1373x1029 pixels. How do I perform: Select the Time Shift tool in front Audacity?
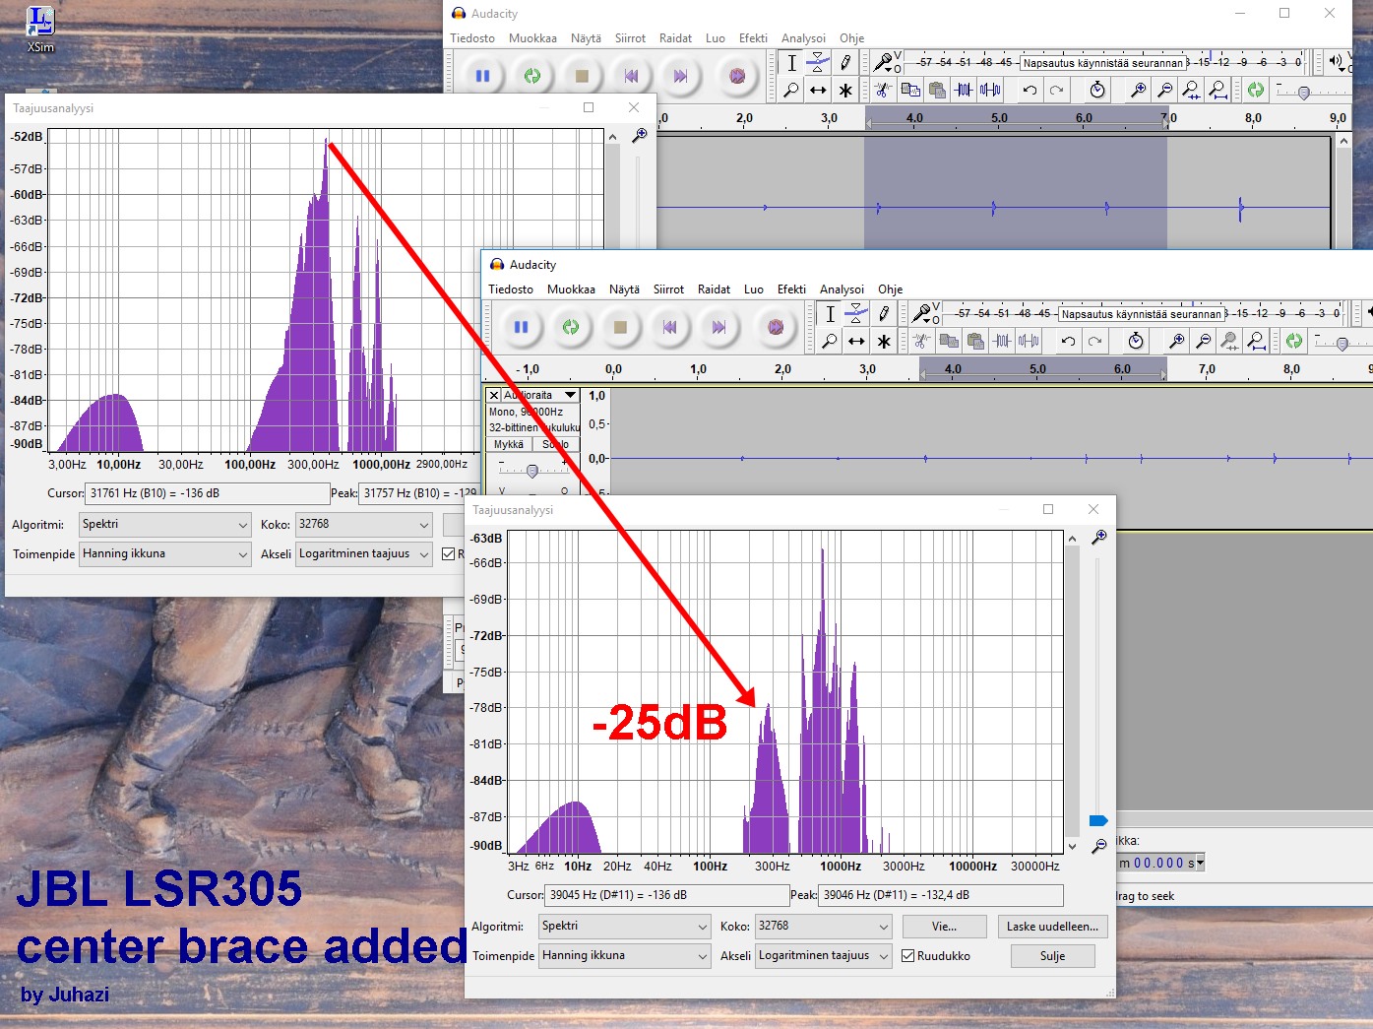(x=856, y=341)
